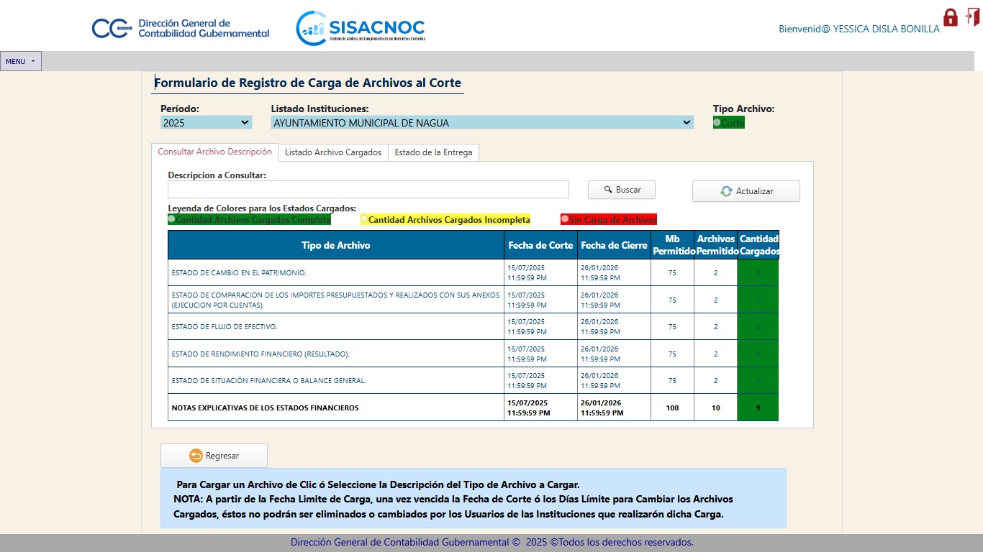
Task: Open the MENU dropdown
Action: click(20, 61)
